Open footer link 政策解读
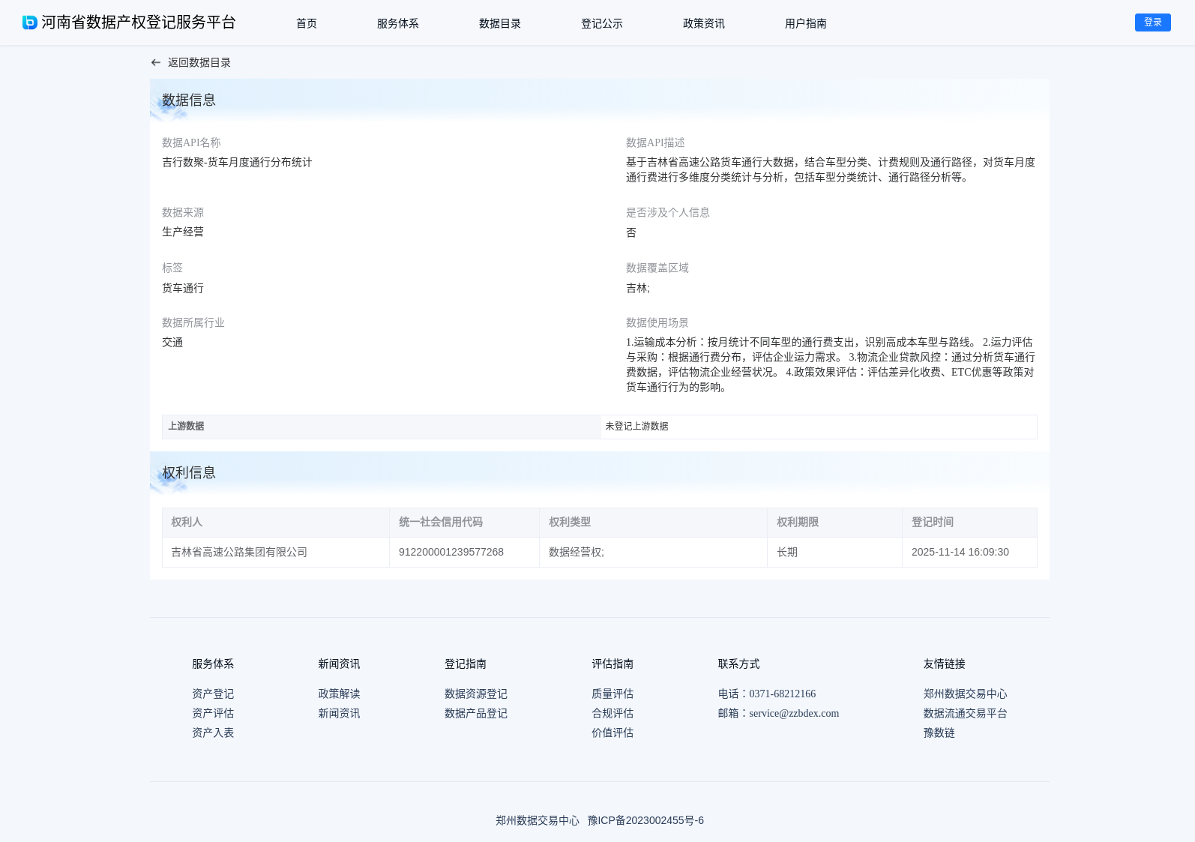The width and height of the screenshot is (1195, 842). click(339, 694)
